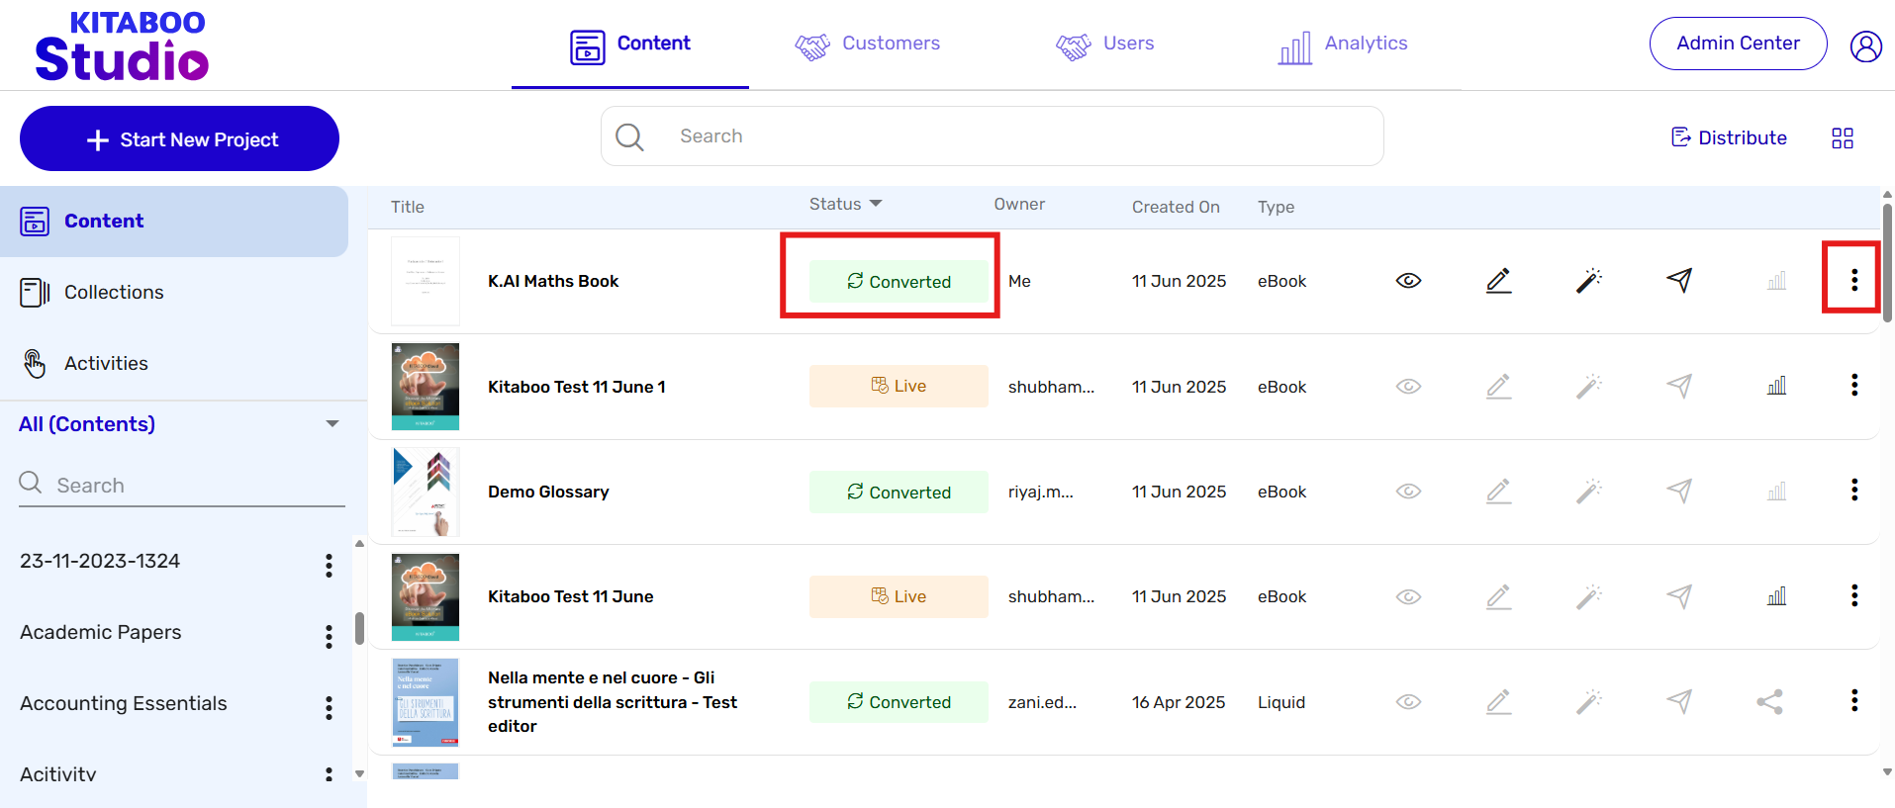Click the Owner column header
1895x808 pixels.
1019,204
